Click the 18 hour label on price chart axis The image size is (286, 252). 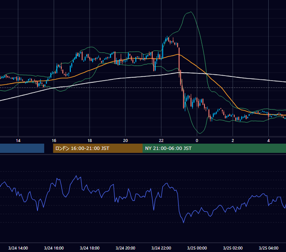[90, 141]
